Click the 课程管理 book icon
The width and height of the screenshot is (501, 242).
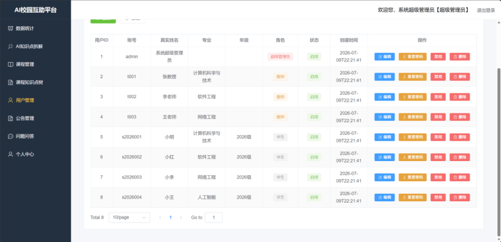(x=10, y=64)
